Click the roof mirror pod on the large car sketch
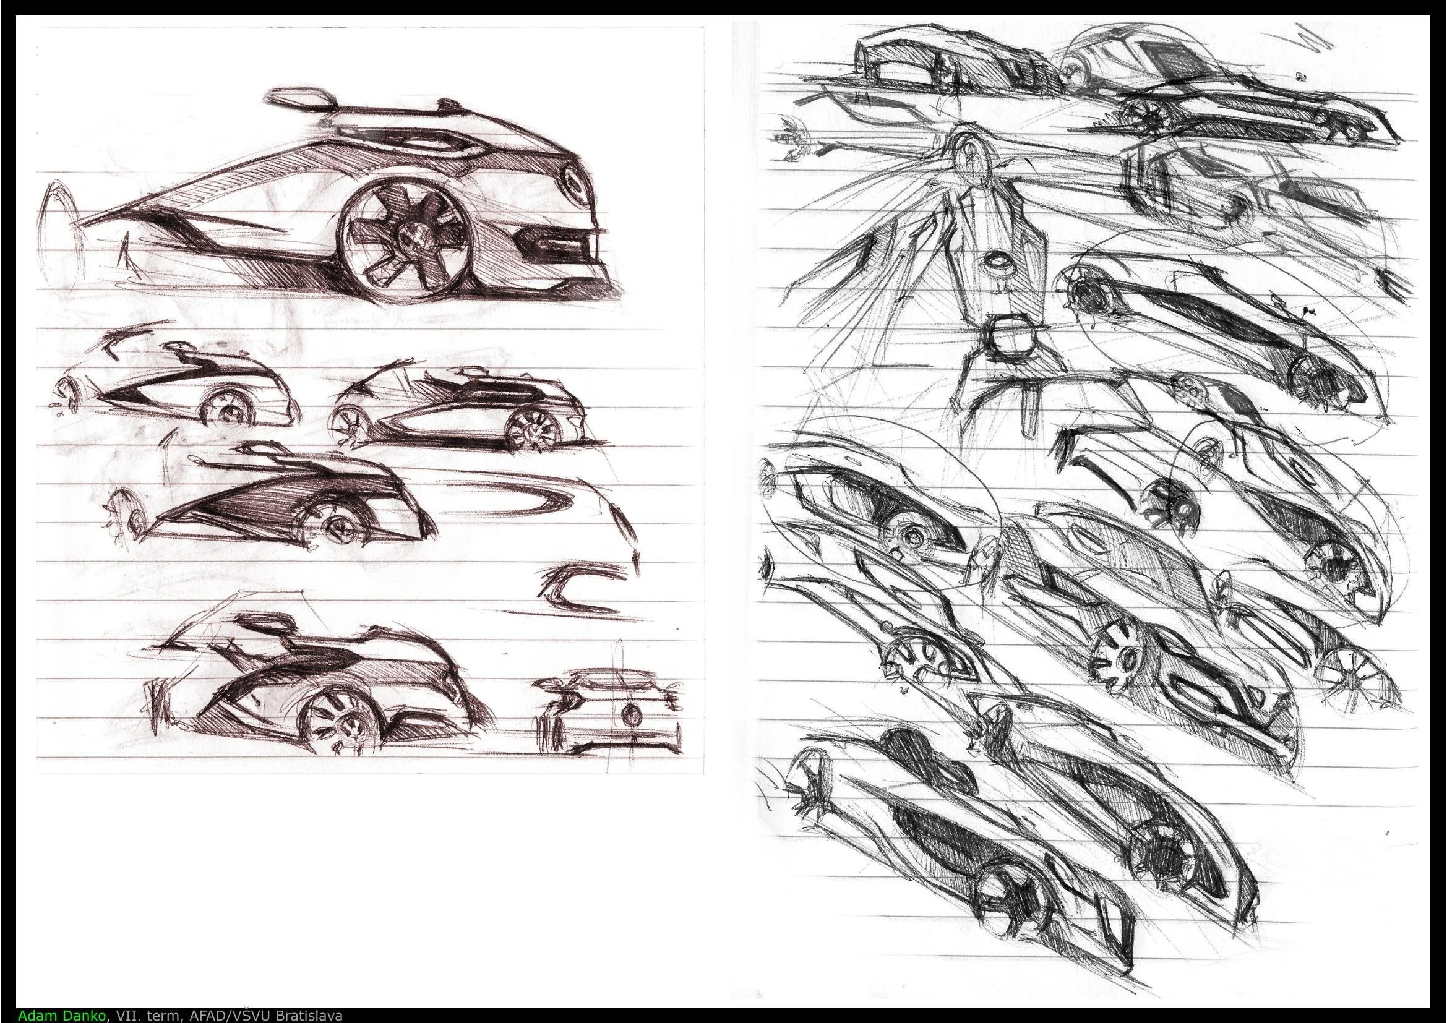 tap(301, 98)
